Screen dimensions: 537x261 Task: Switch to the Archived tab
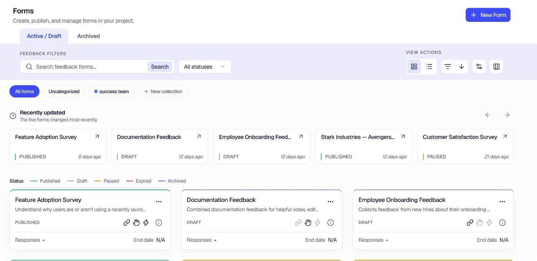tap(88, 36)
